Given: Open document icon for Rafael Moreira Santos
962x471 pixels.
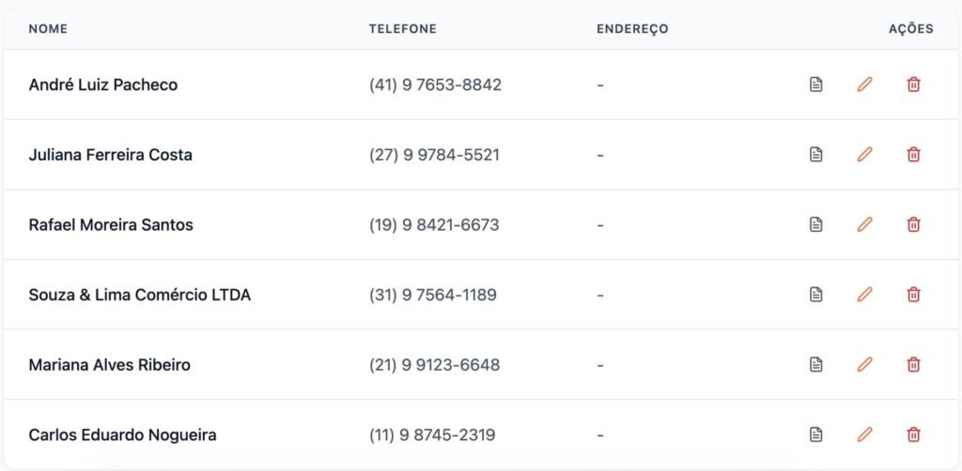Looking at the screenshot, I should pyautogui.click(x=816, y=224).
